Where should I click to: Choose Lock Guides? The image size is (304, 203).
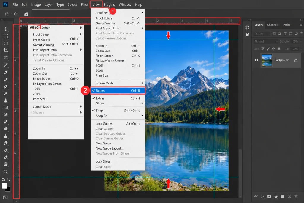pyautogui.click(x=118, y=124)
